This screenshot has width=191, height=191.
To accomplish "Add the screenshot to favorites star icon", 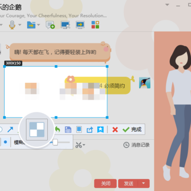I will click(x=100, y=129).
